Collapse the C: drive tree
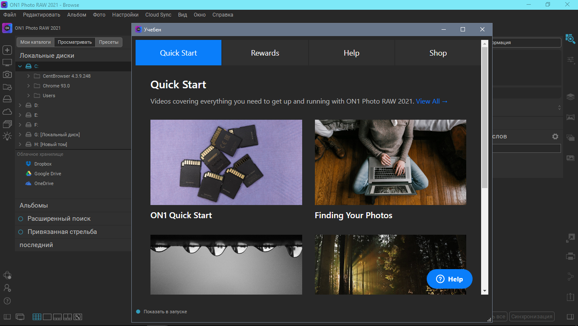The height and width of the screenshot is (326, 578). click(20, 66)
